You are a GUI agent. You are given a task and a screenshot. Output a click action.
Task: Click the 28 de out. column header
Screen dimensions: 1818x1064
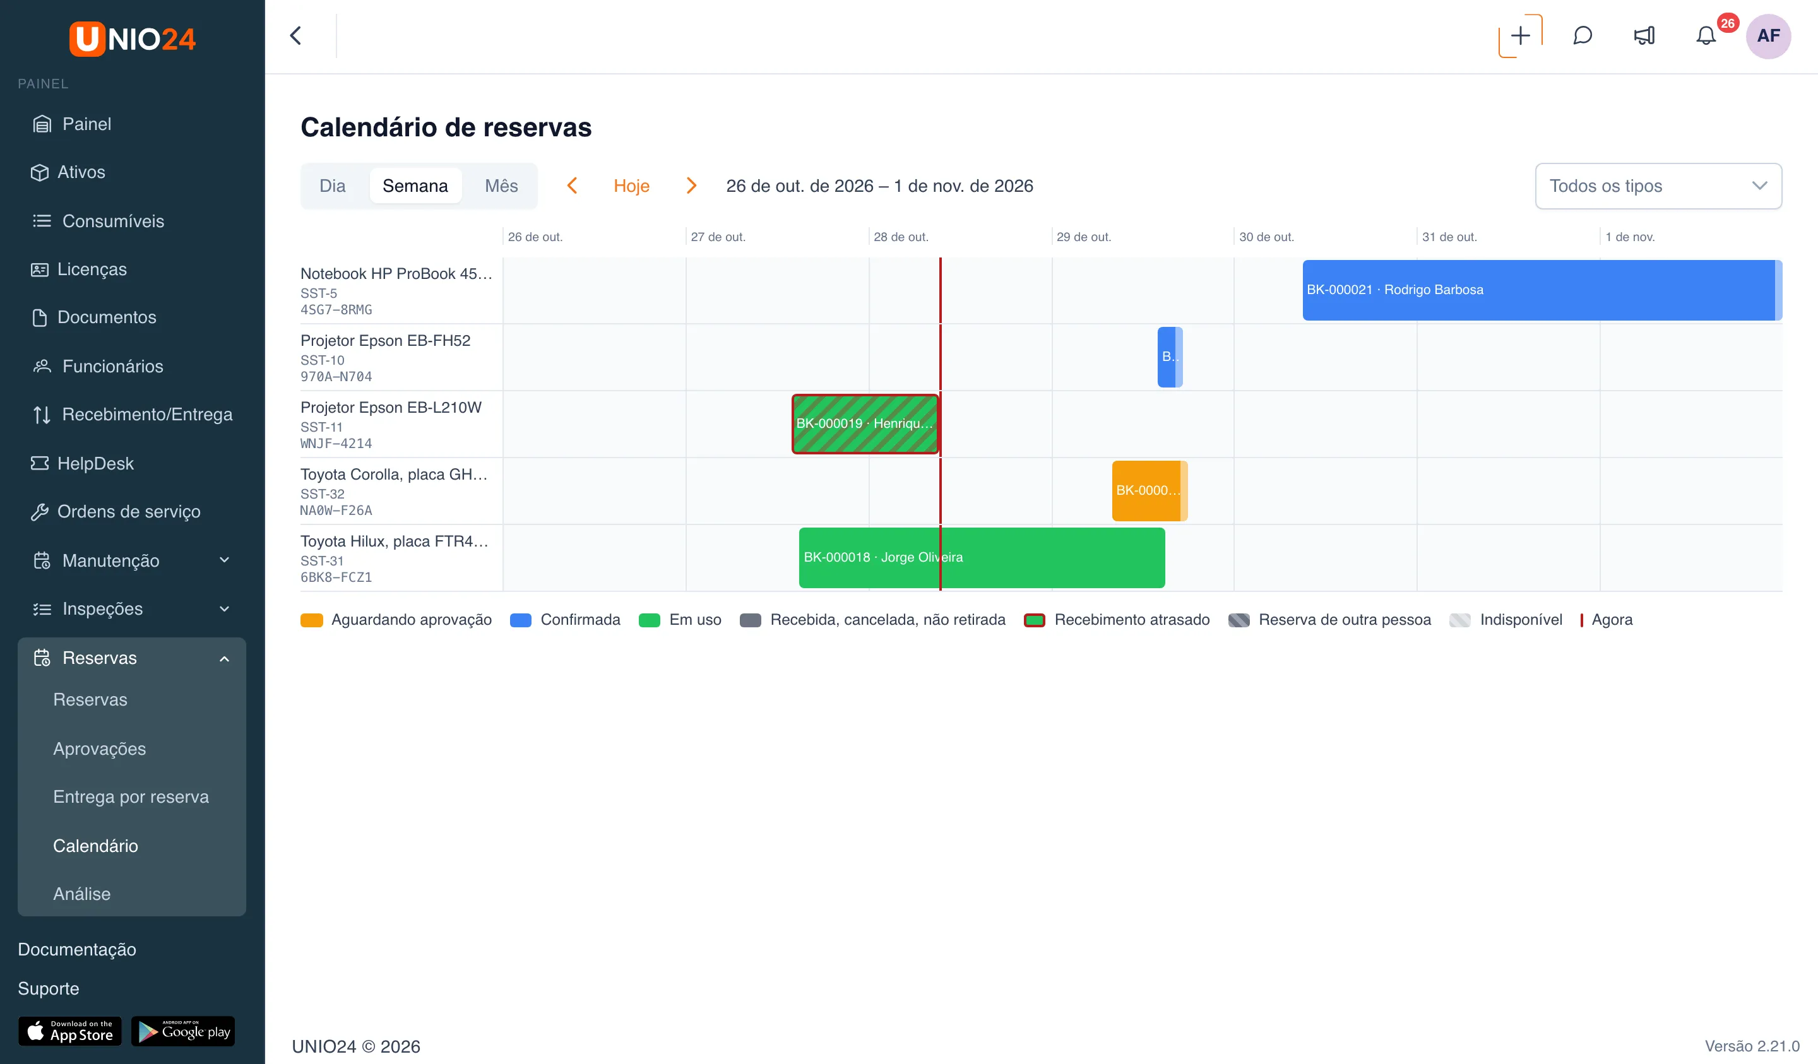[x=901, y=237]
